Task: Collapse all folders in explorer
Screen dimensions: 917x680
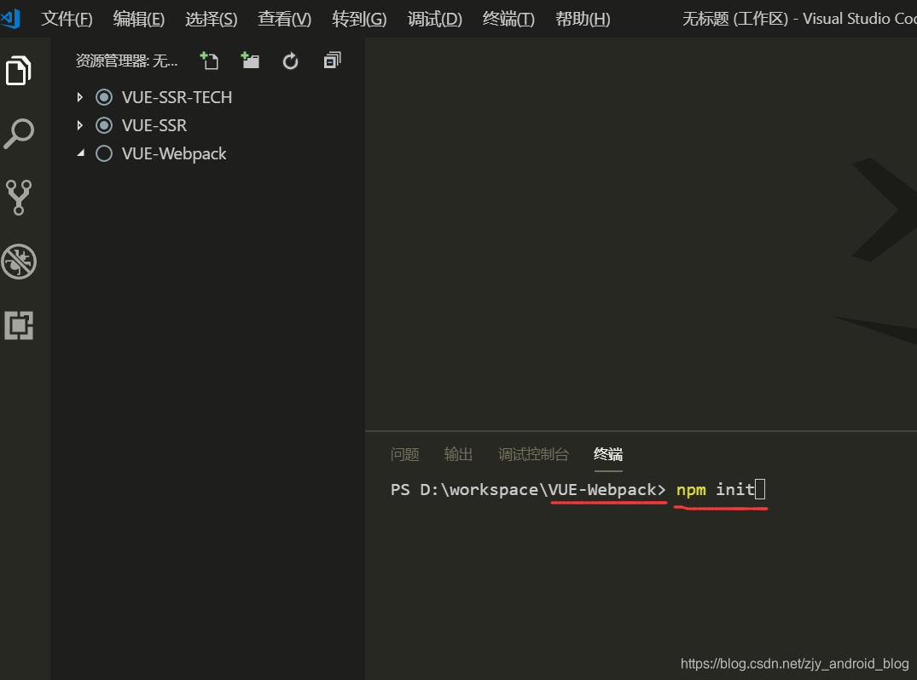Action: tap(332, 61)
